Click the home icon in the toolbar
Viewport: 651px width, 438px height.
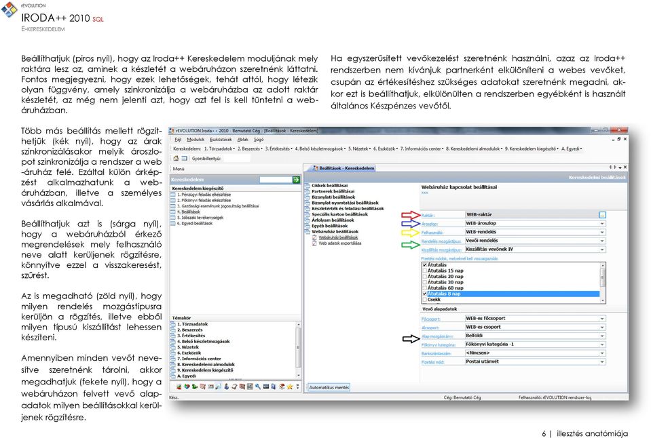coord(176,159)
